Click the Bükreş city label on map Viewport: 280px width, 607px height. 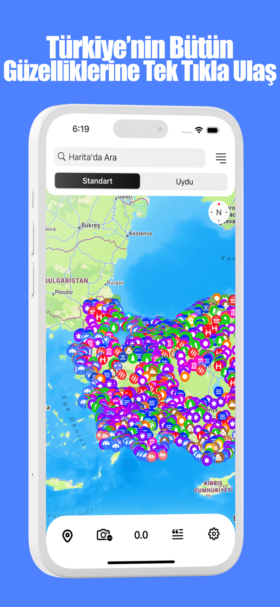(x=91, y=225)
